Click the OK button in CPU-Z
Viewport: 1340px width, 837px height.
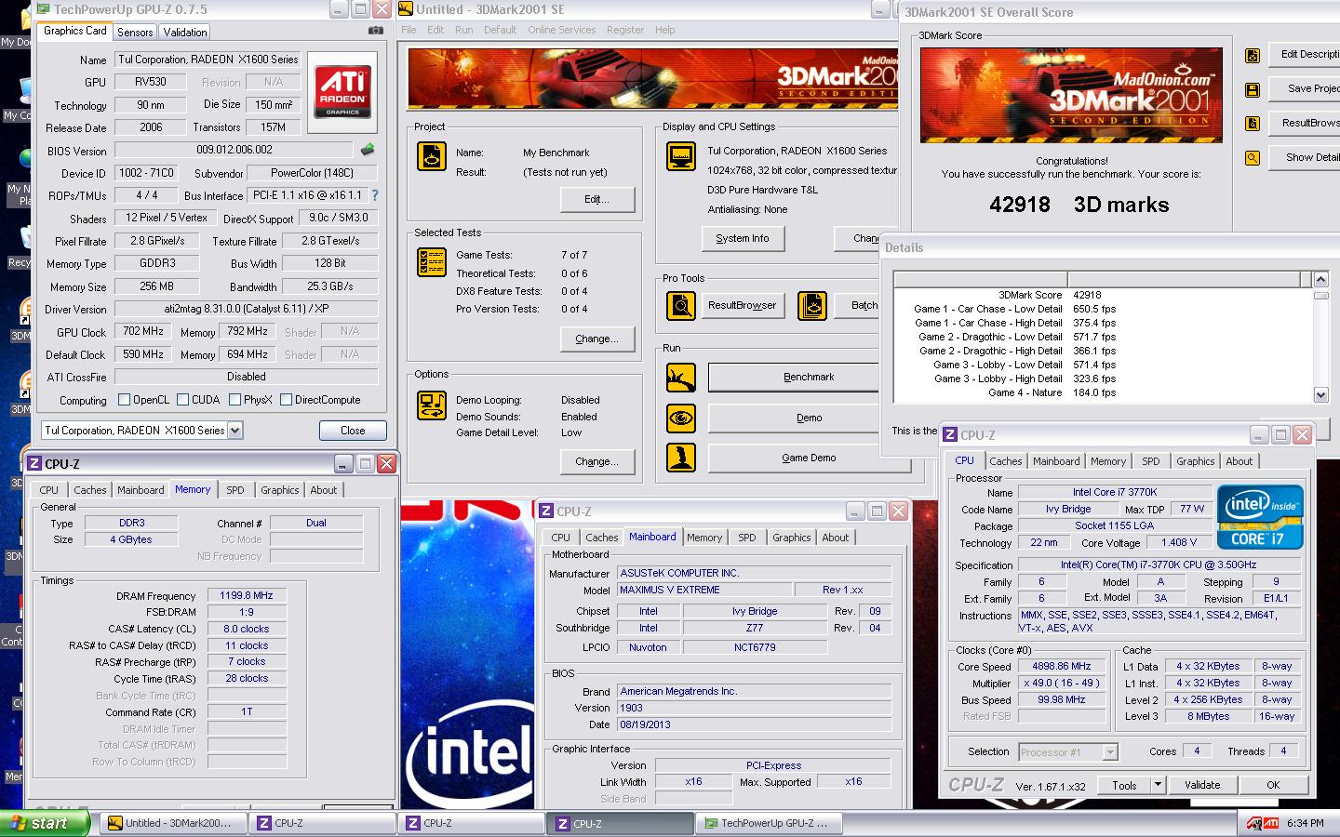(x=1273, y=785)
